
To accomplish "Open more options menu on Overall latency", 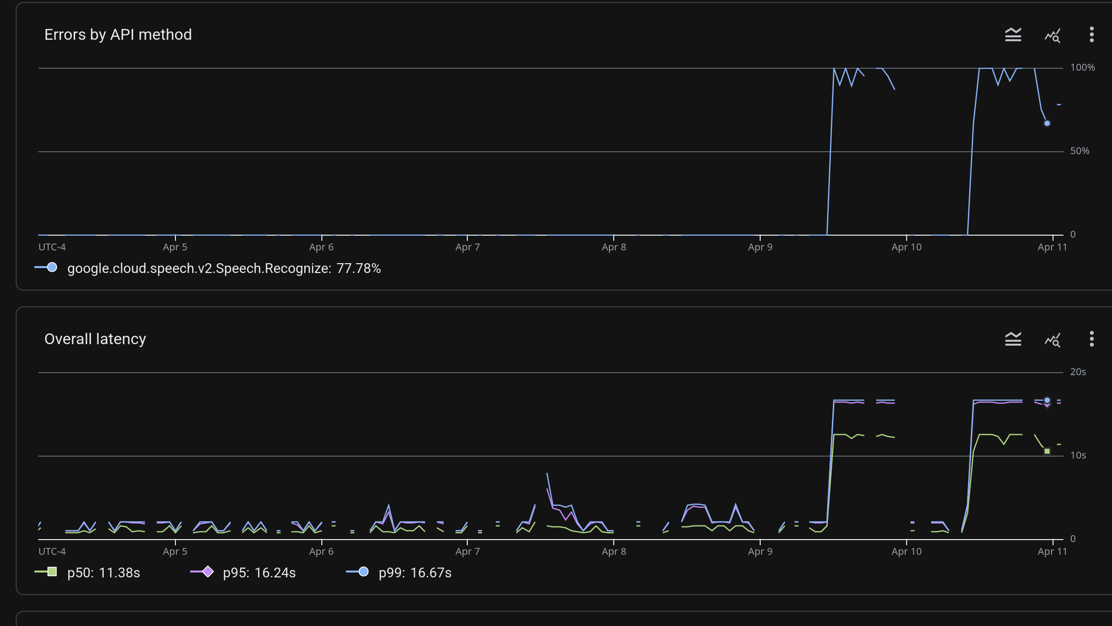I will click(x=1091, y=339).
